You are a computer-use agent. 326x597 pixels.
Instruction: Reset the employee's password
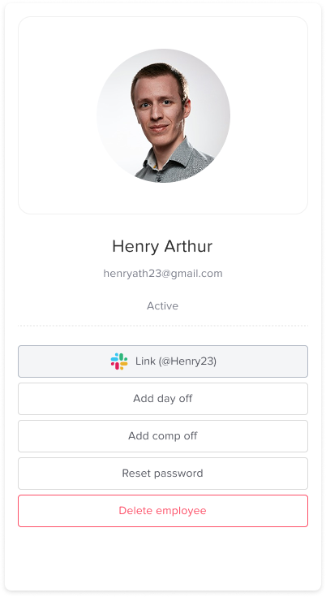(x=163, y=474)
